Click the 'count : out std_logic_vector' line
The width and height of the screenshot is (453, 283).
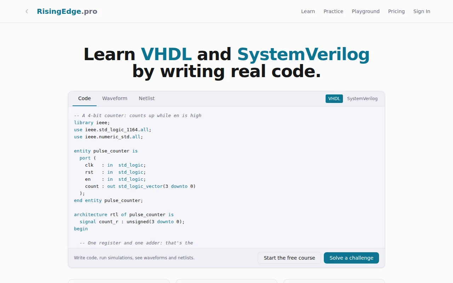point(140,186)
